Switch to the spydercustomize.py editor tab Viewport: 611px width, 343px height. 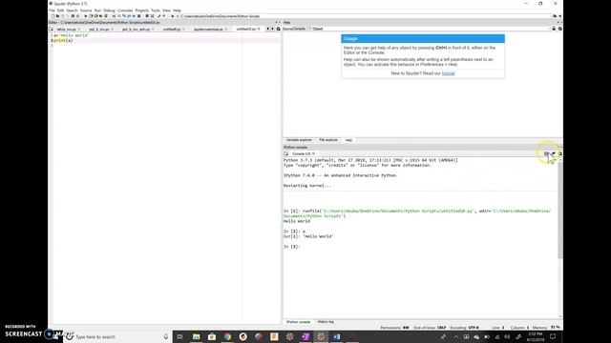click(208, 30)
